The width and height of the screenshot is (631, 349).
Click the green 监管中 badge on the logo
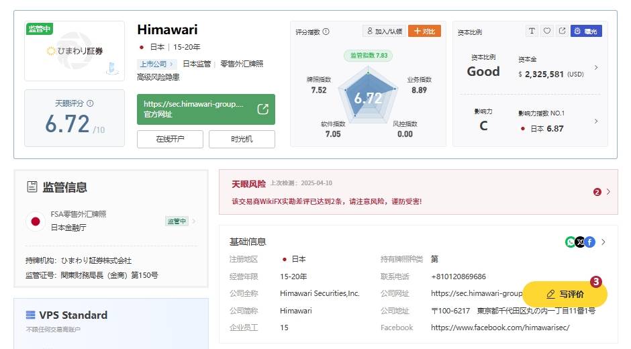pos(40,29)
